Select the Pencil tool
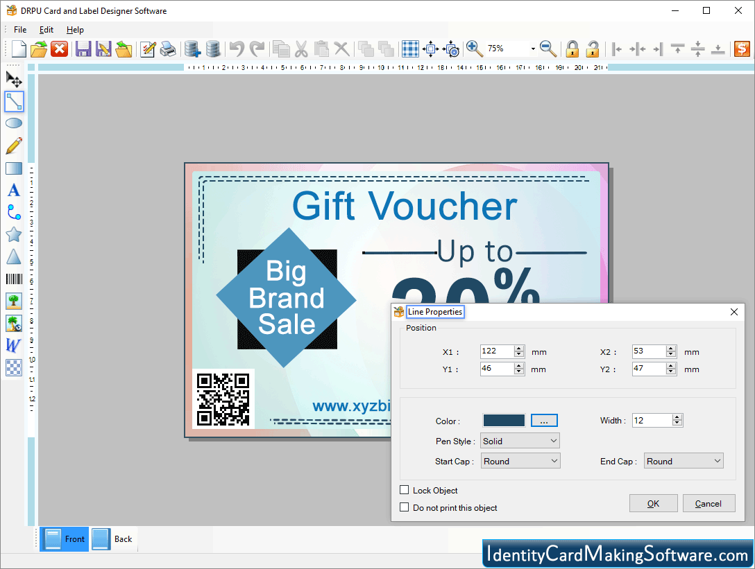 coord(14,146)
